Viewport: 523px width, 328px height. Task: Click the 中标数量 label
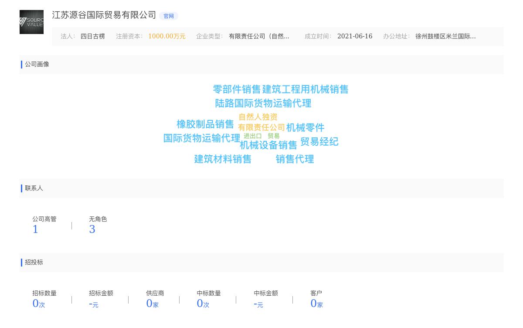pos(209,294)
